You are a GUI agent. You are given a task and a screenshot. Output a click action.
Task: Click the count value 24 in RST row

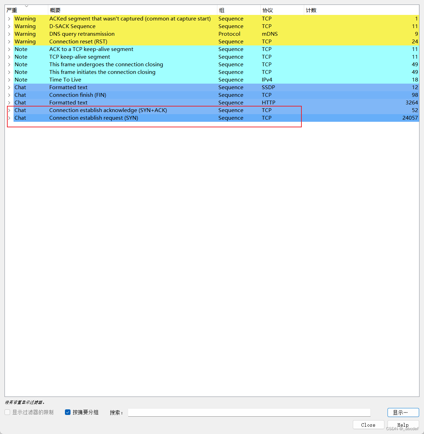click(x=415, y=42)
